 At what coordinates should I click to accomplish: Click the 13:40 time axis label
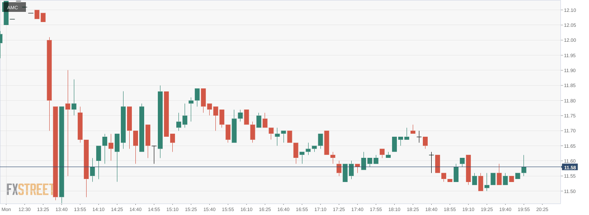[62, 209]
